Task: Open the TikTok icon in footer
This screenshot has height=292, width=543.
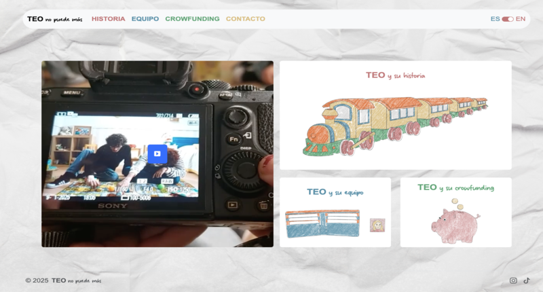Action: 526,280
